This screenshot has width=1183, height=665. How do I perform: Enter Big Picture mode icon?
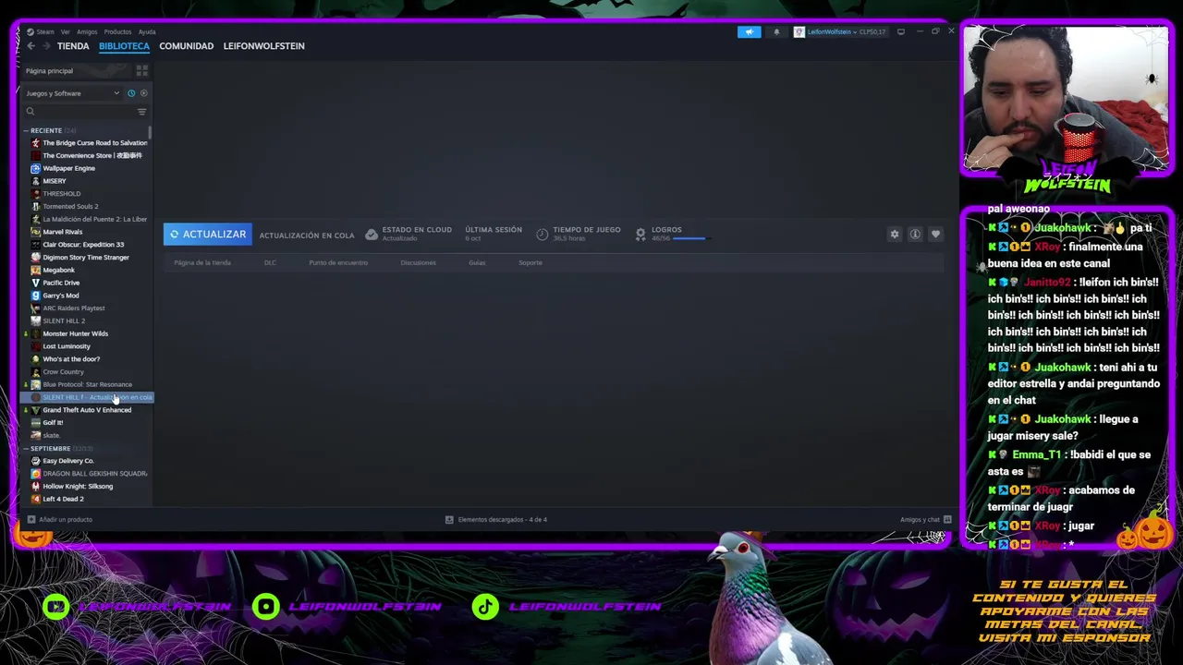coord(901,31)
